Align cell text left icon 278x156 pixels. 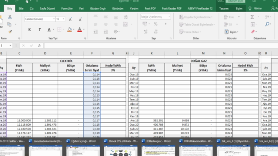click(96, 24)
